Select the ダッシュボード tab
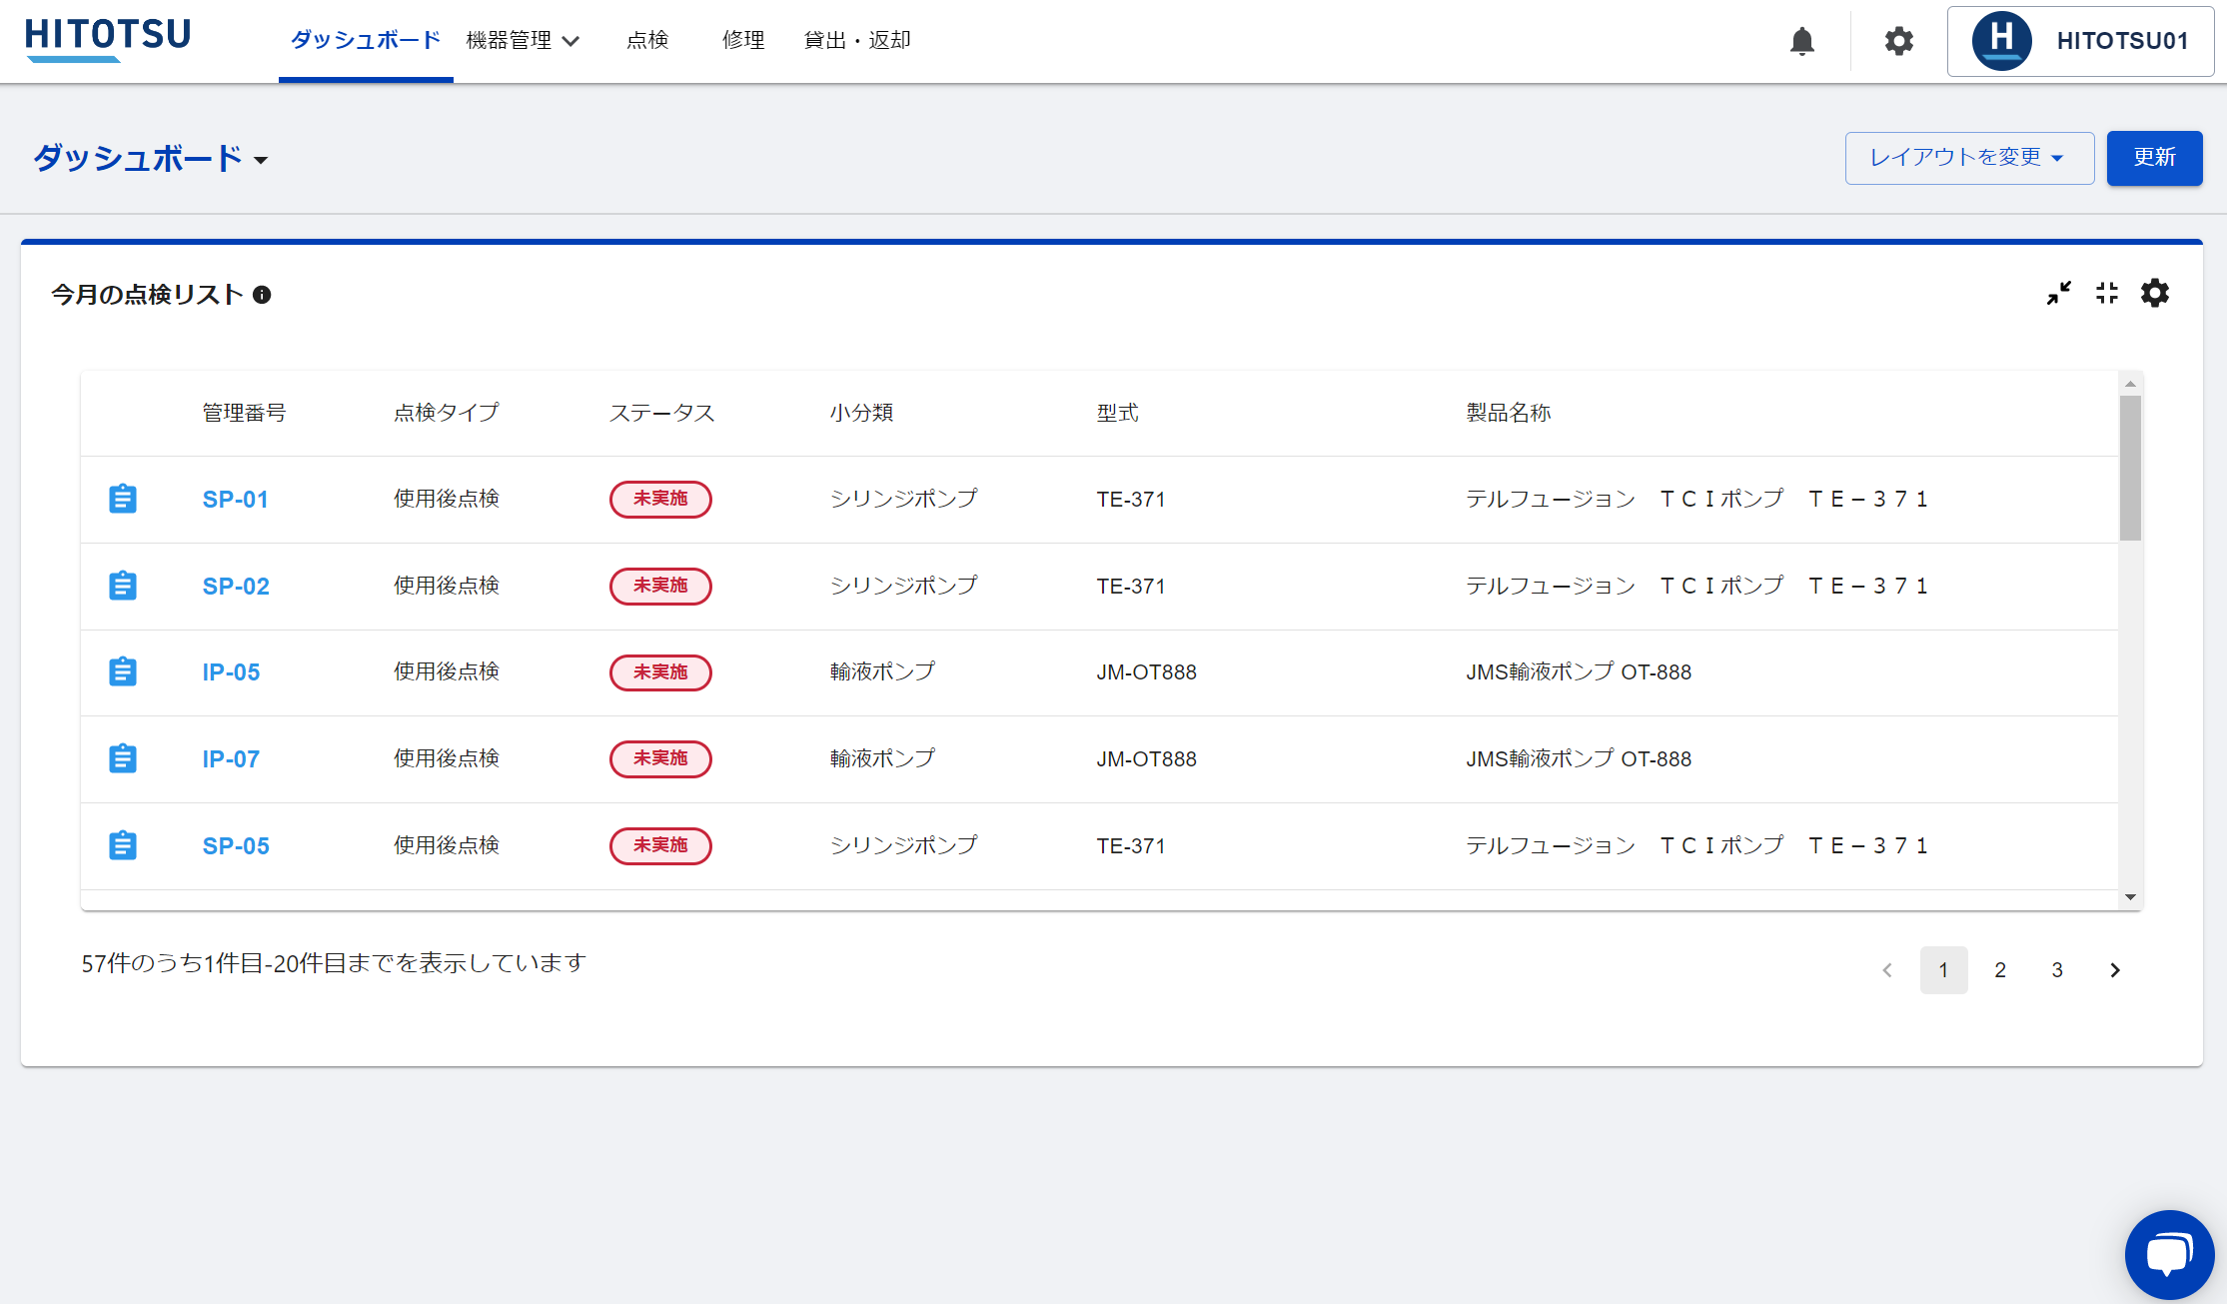The image size is (2227, 1304). (x=366, y=41)
